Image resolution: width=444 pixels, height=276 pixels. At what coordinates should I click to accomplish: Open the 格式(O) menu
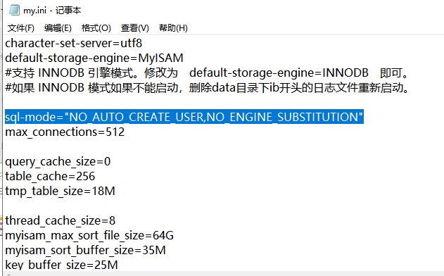(96, 28)
